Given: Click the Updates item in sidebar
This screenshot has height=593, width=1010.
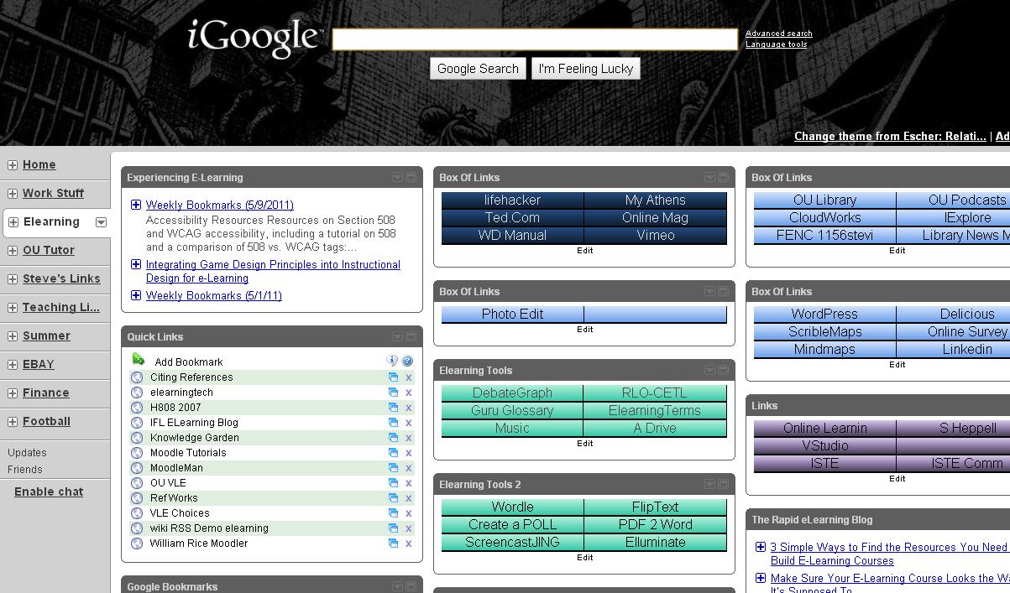Looking at the screenshot, I should [x=27, y=453].
